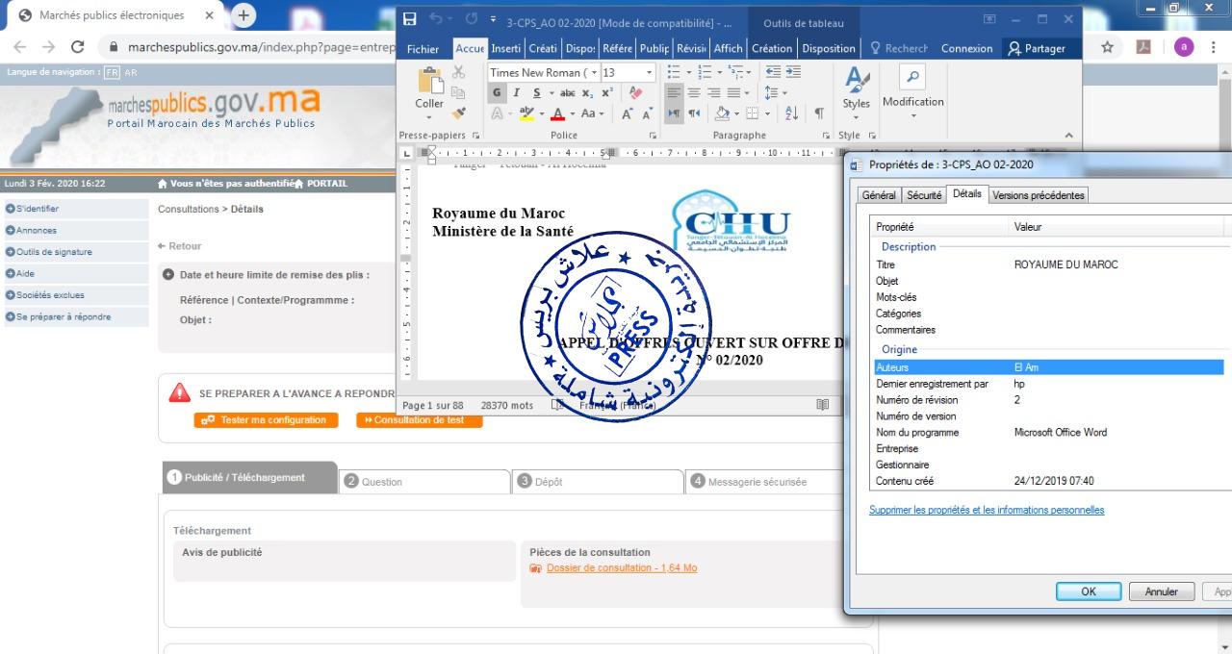Open the Times New Roman font dropdown
The height and width of the screenshot is (654, 1232).
point(594,72)
